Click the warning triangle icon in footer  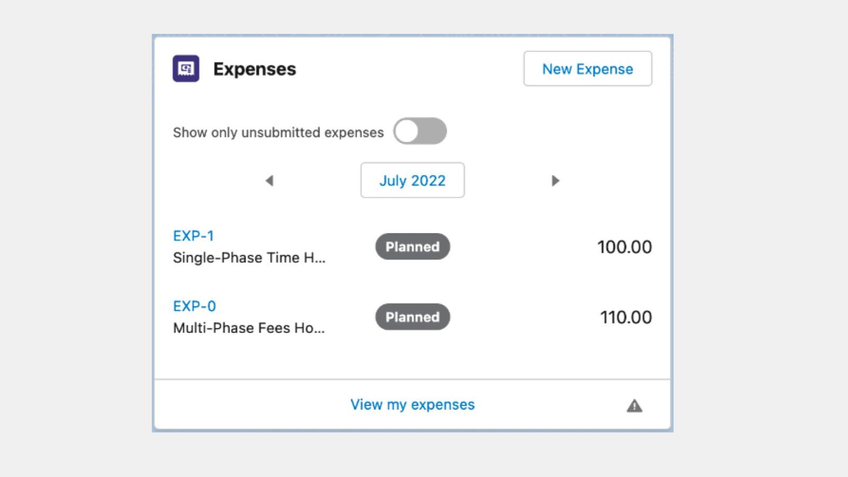(634, 406)
